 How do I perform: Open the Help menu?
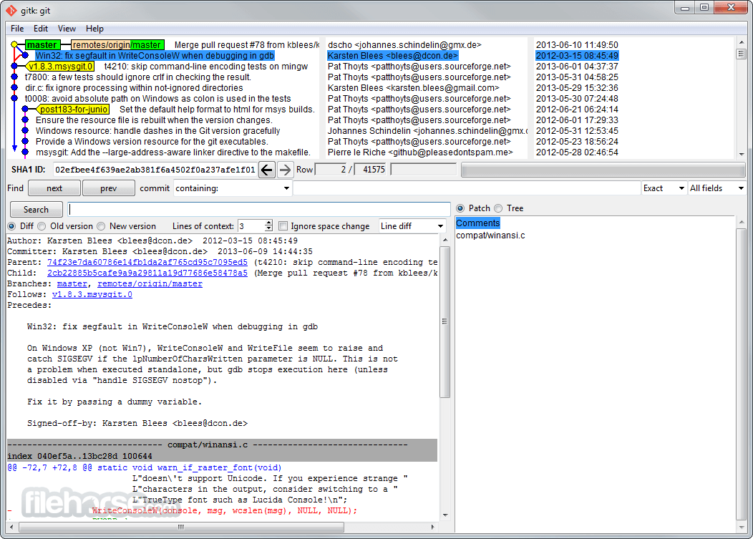point(94,29)
